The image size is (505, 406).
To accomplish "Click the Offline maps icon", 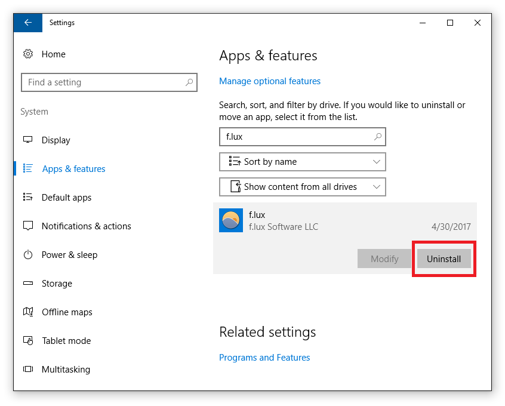I will click(28, 312).
